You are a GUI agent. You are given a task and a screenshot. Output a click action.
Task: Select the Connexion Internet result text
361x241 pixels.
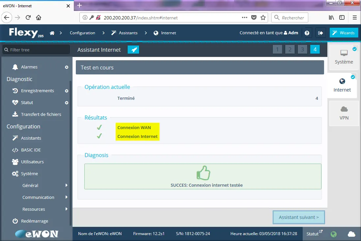click(137, 136)
